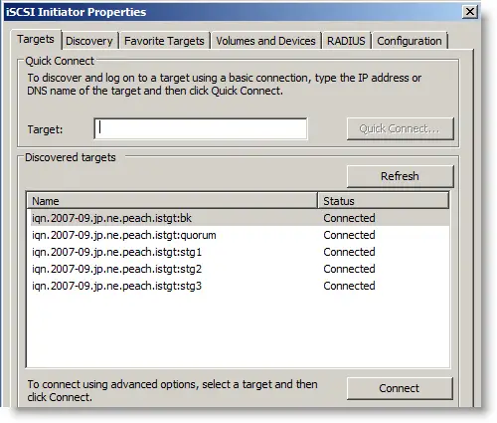The image size is (497, 423).
Task: Click Connected status of the quorum target
Action: 349,235
